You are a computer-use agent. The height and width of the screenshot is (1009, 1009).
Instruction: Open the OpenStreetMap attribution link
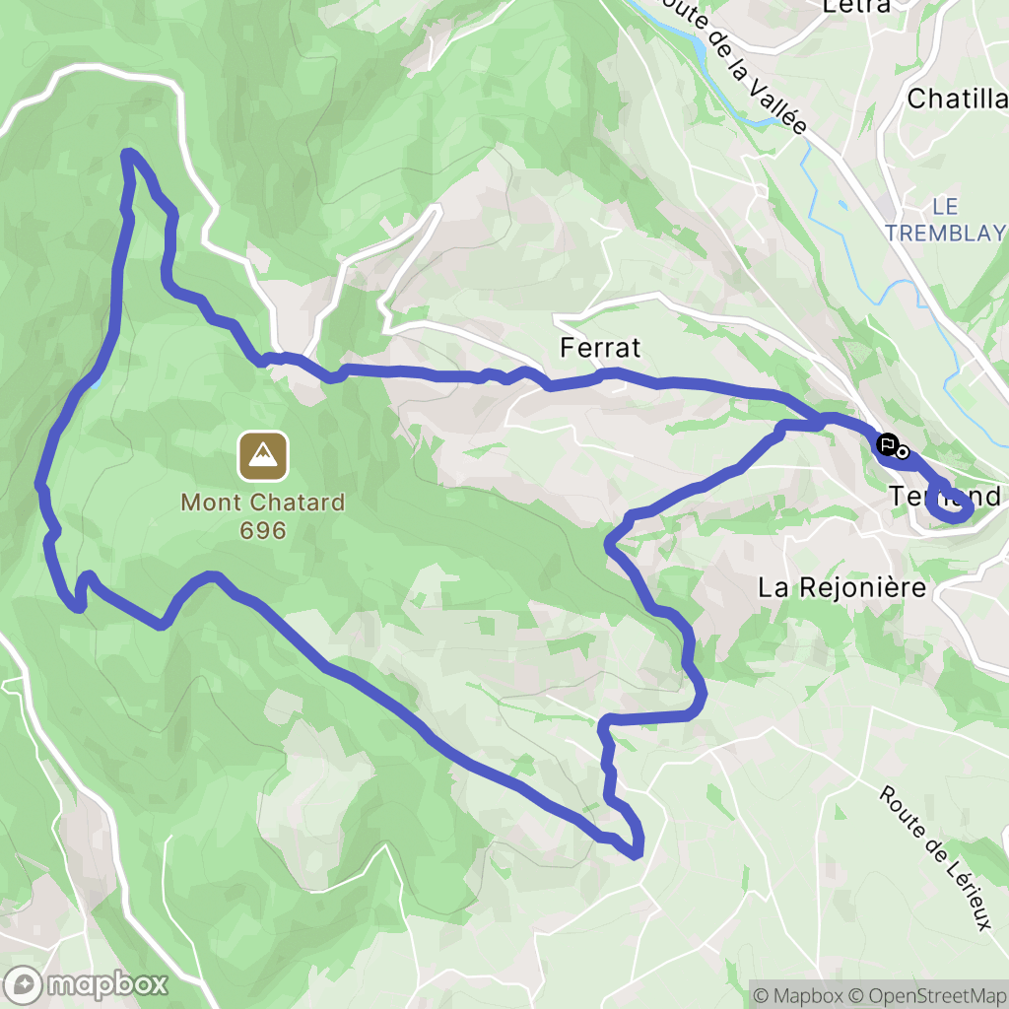click(929, 995)
